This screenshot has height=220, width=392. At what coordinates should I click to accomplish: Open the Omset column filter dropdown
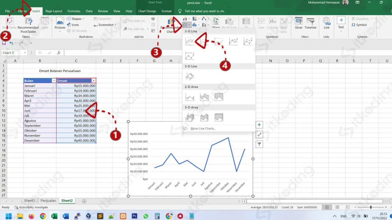(94, 81)
